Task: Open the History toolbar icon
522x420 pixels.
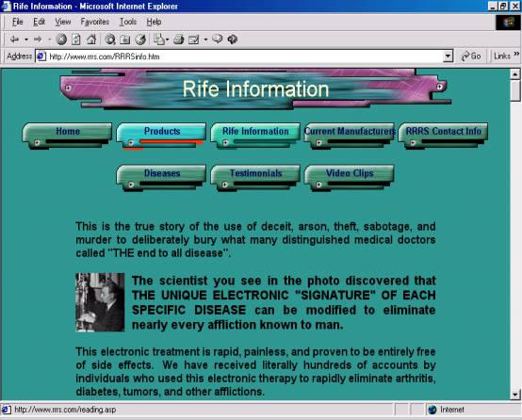Action: tap(140, 40)
